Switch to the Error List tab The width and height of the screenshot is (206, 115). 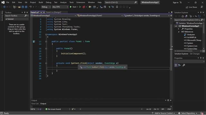[x=35, y=103]
